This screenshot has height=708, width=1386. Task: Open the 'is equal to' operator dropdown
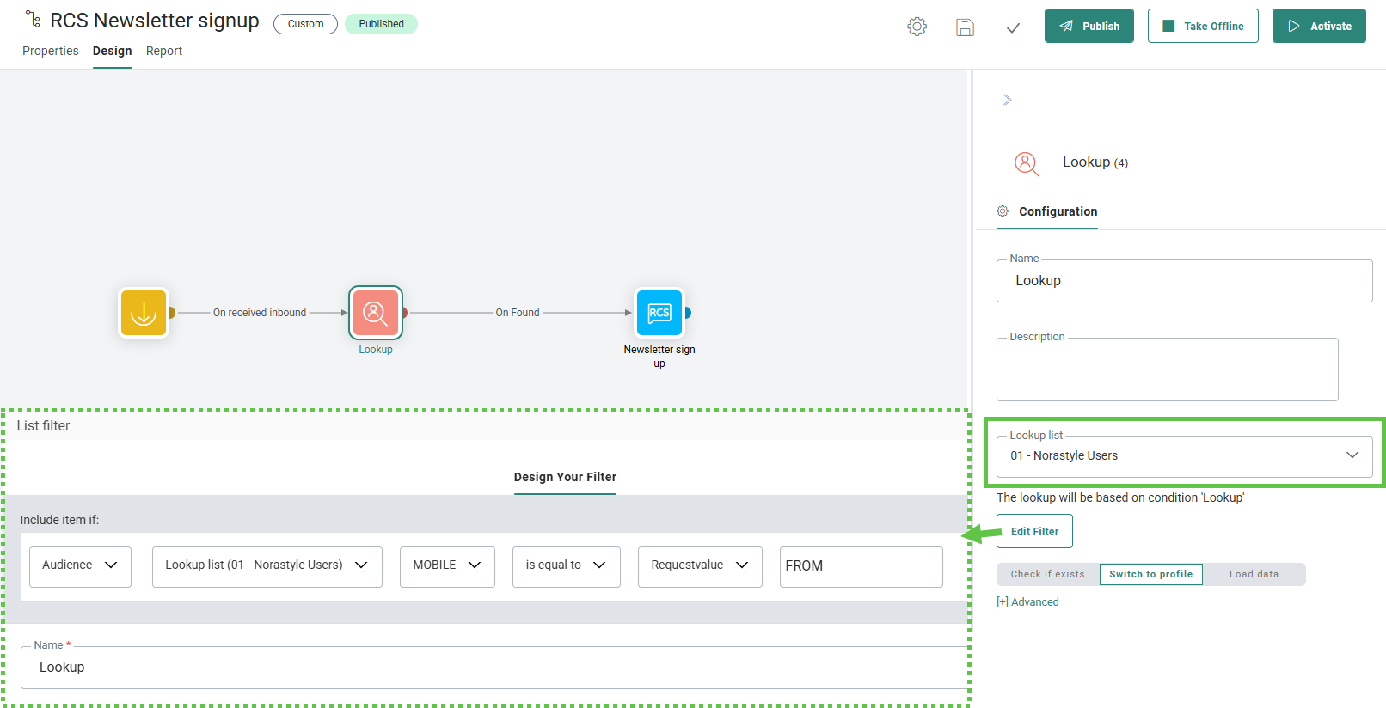tap(566, 565)
